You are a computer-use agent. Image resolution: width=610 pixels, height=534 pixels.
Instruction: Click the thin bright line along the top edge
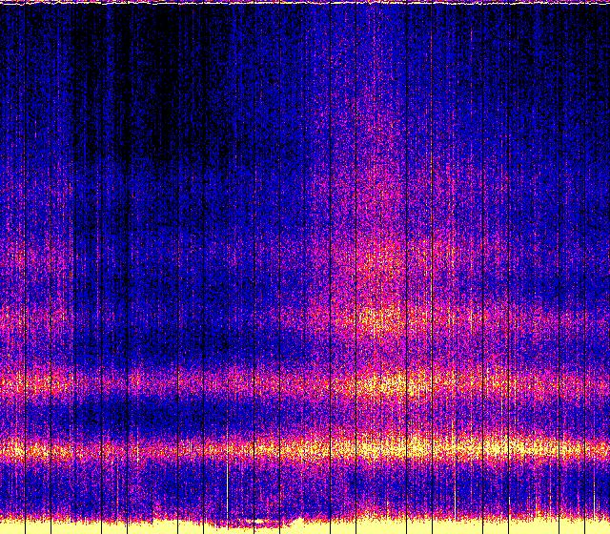click(x=305, y=3)
